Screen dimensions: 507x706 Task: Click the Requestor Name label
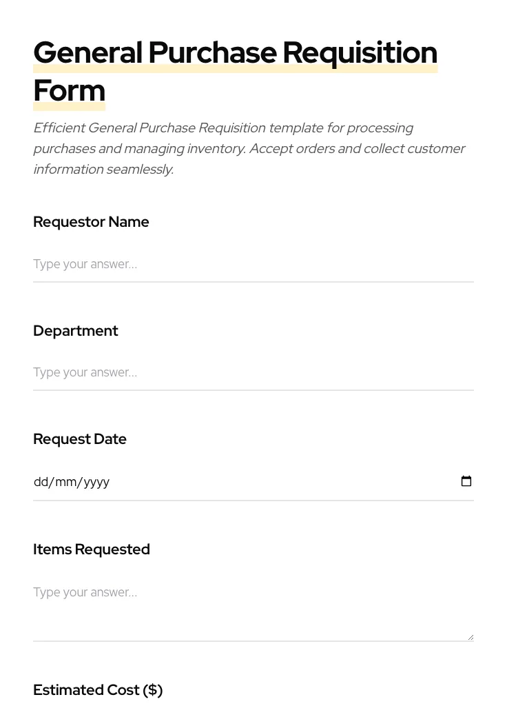click(91, 221)
